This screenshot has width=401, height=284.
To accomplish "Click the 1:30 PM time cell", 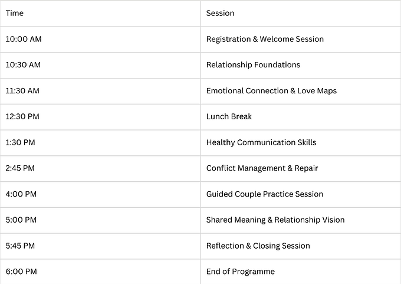I will click(x=100, y=143).
